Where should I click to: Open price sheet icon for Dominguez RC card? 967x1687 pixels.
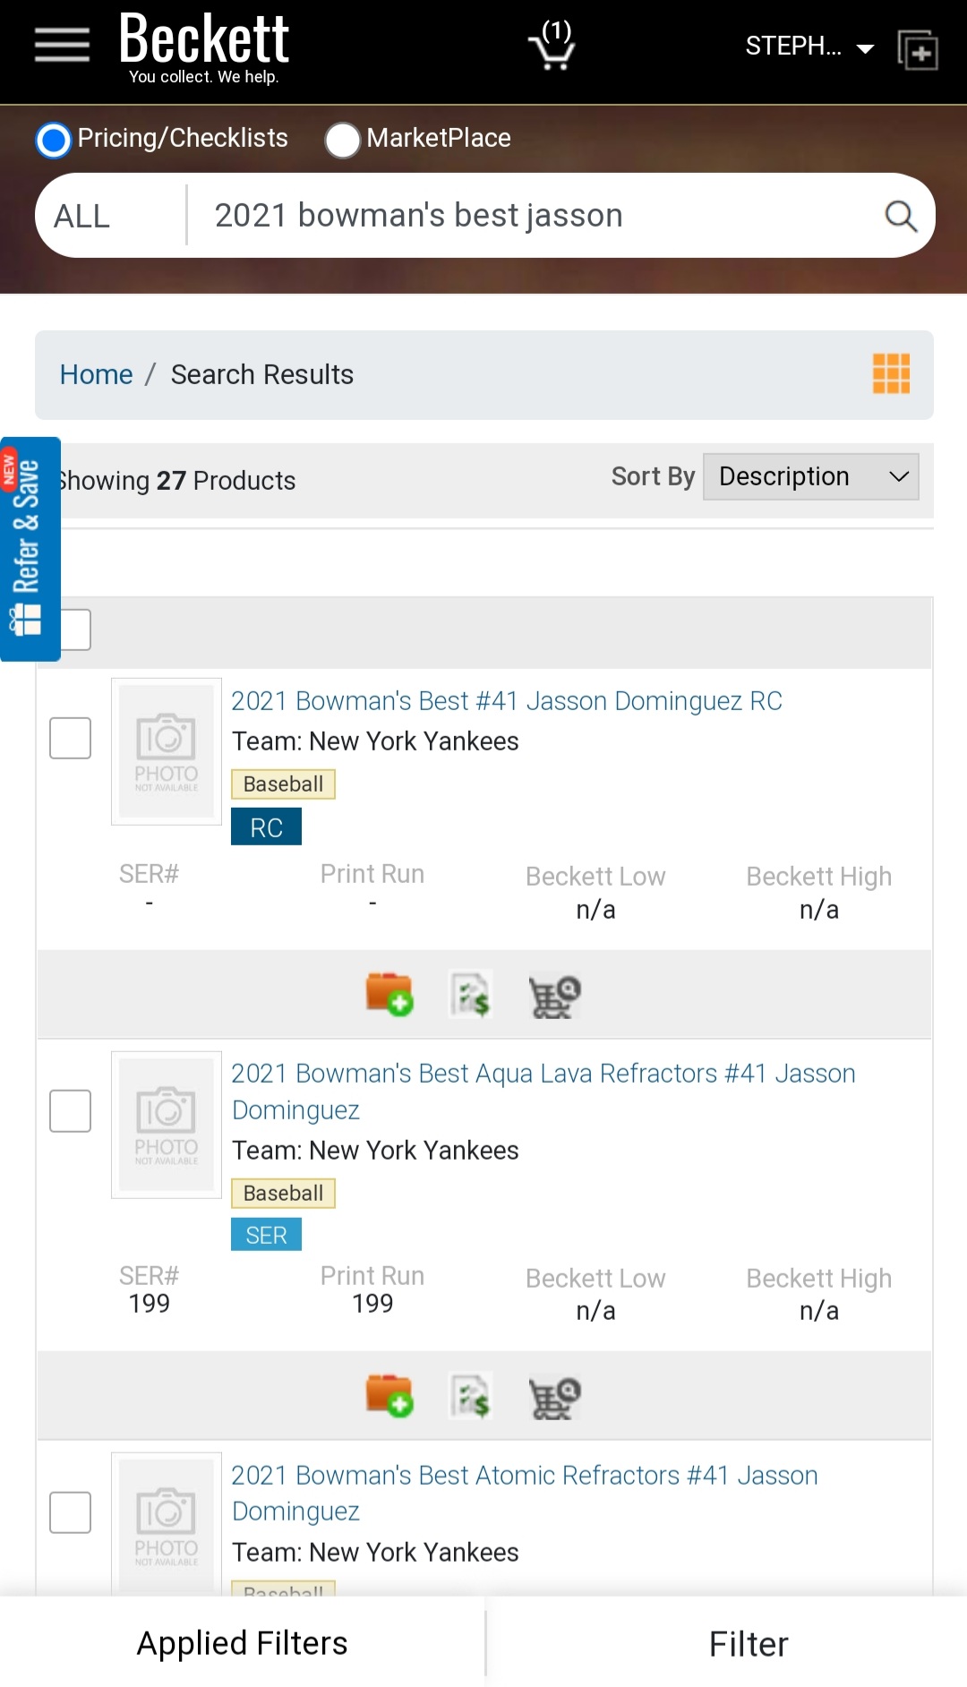pyautogui.click(x=471, y=995)
